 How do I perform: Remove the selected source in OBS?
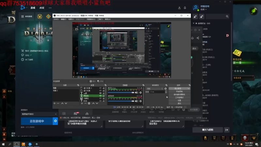click(x=85, y=103)
